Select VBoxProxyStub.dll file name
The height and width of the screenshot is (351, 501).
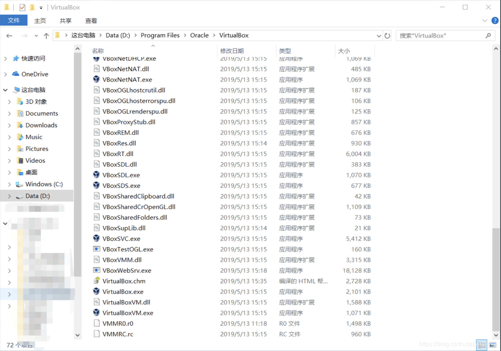(x=129, y=122)
